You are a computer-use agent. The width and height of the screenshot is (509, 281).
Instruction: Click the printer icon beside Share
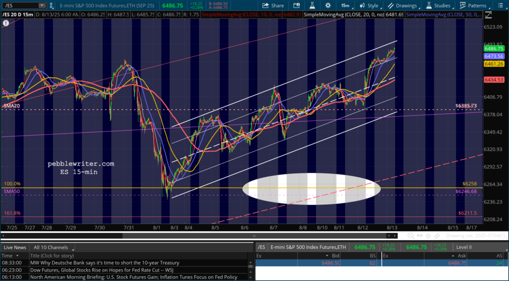click(295, 5)
